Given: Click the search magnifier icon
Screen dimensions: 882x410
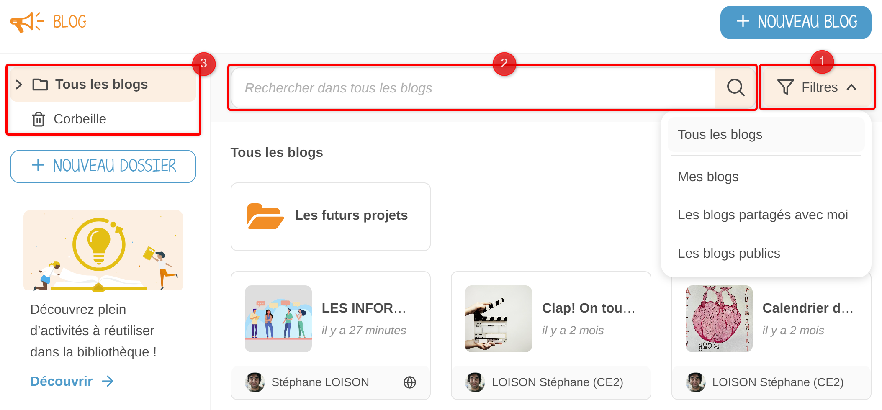Looking at the screenshot, I should pyautogui.click(x=735, y=88).
